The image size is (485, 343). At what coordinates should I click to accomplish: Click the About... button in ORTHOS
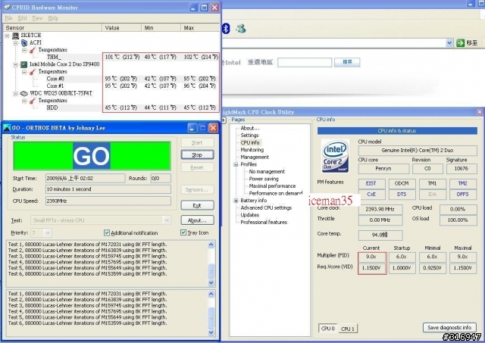click(197, 220)
